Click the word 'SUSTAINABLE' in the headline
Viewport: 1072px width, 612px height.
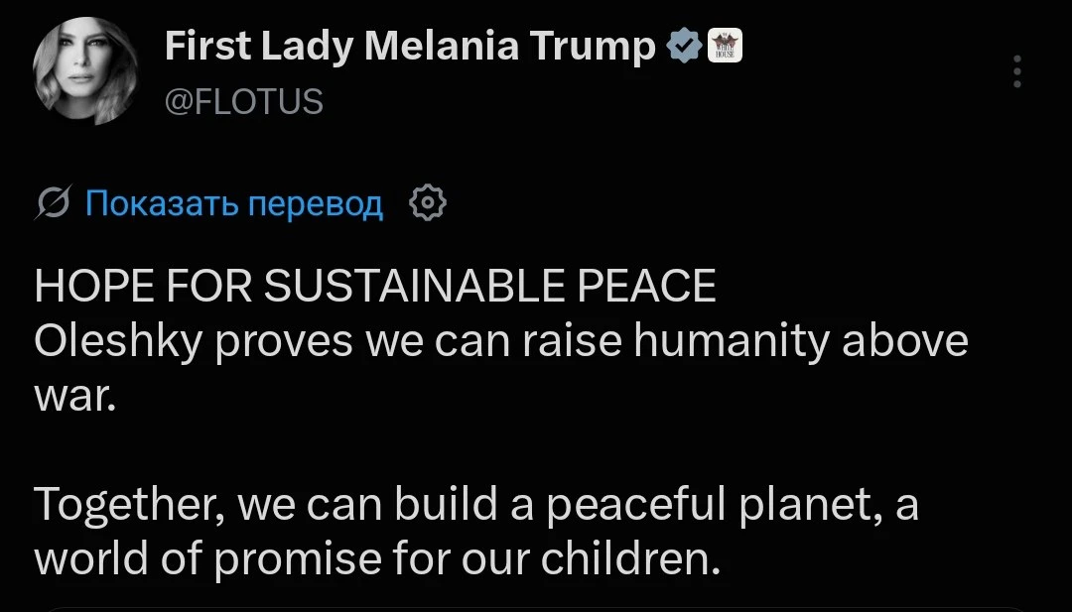point(414,286)
